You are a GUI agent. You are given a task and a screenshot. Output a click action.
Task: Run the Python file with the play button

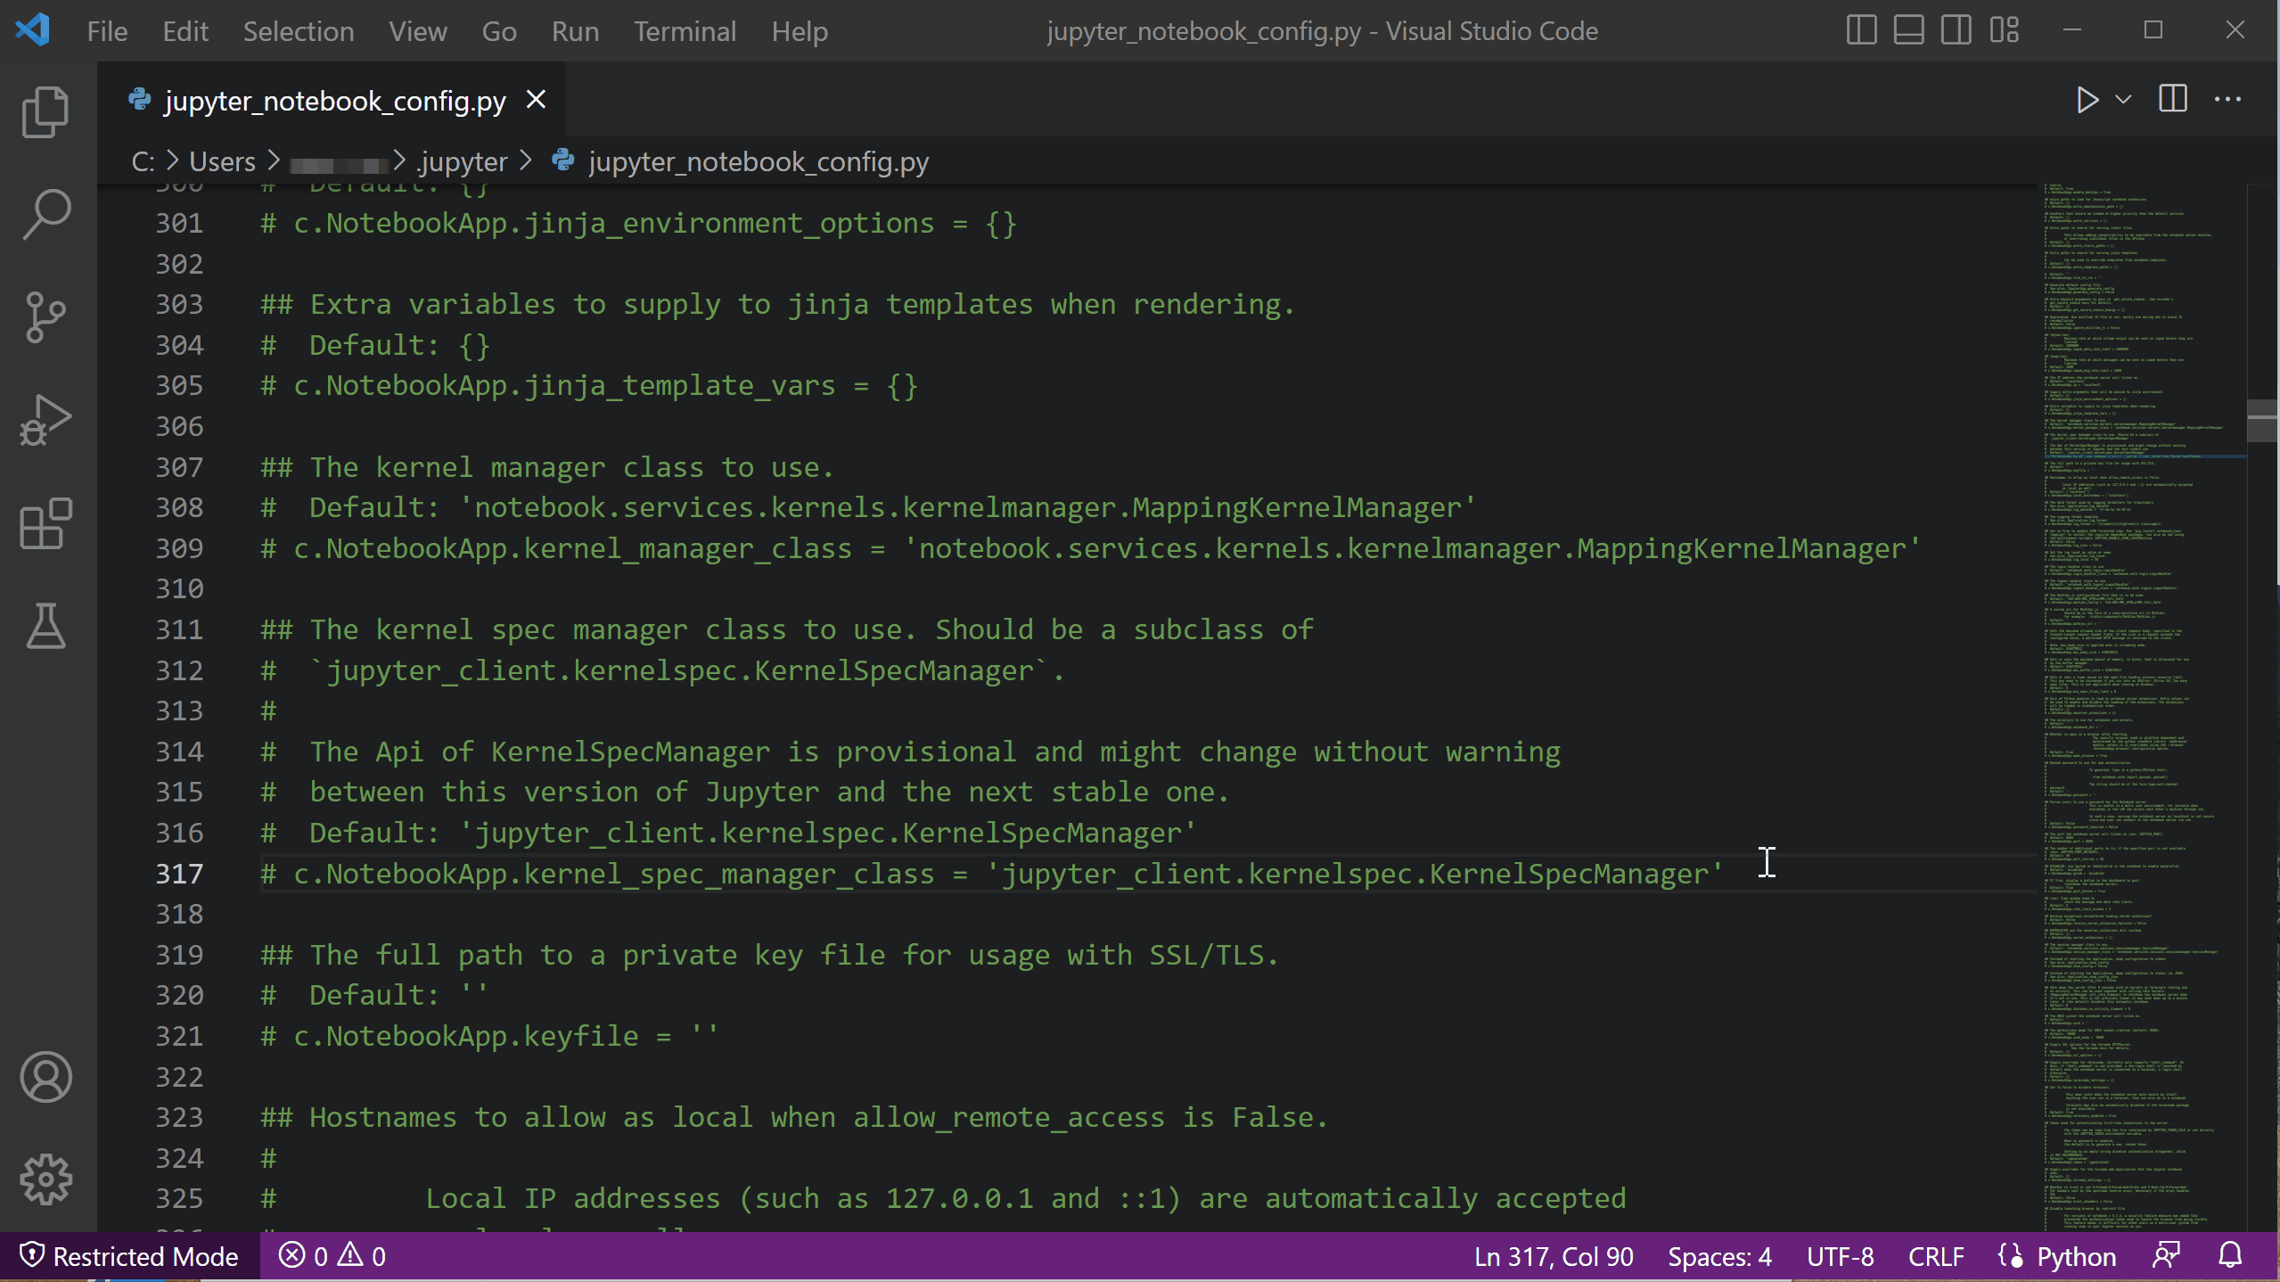click(2087, 100)
